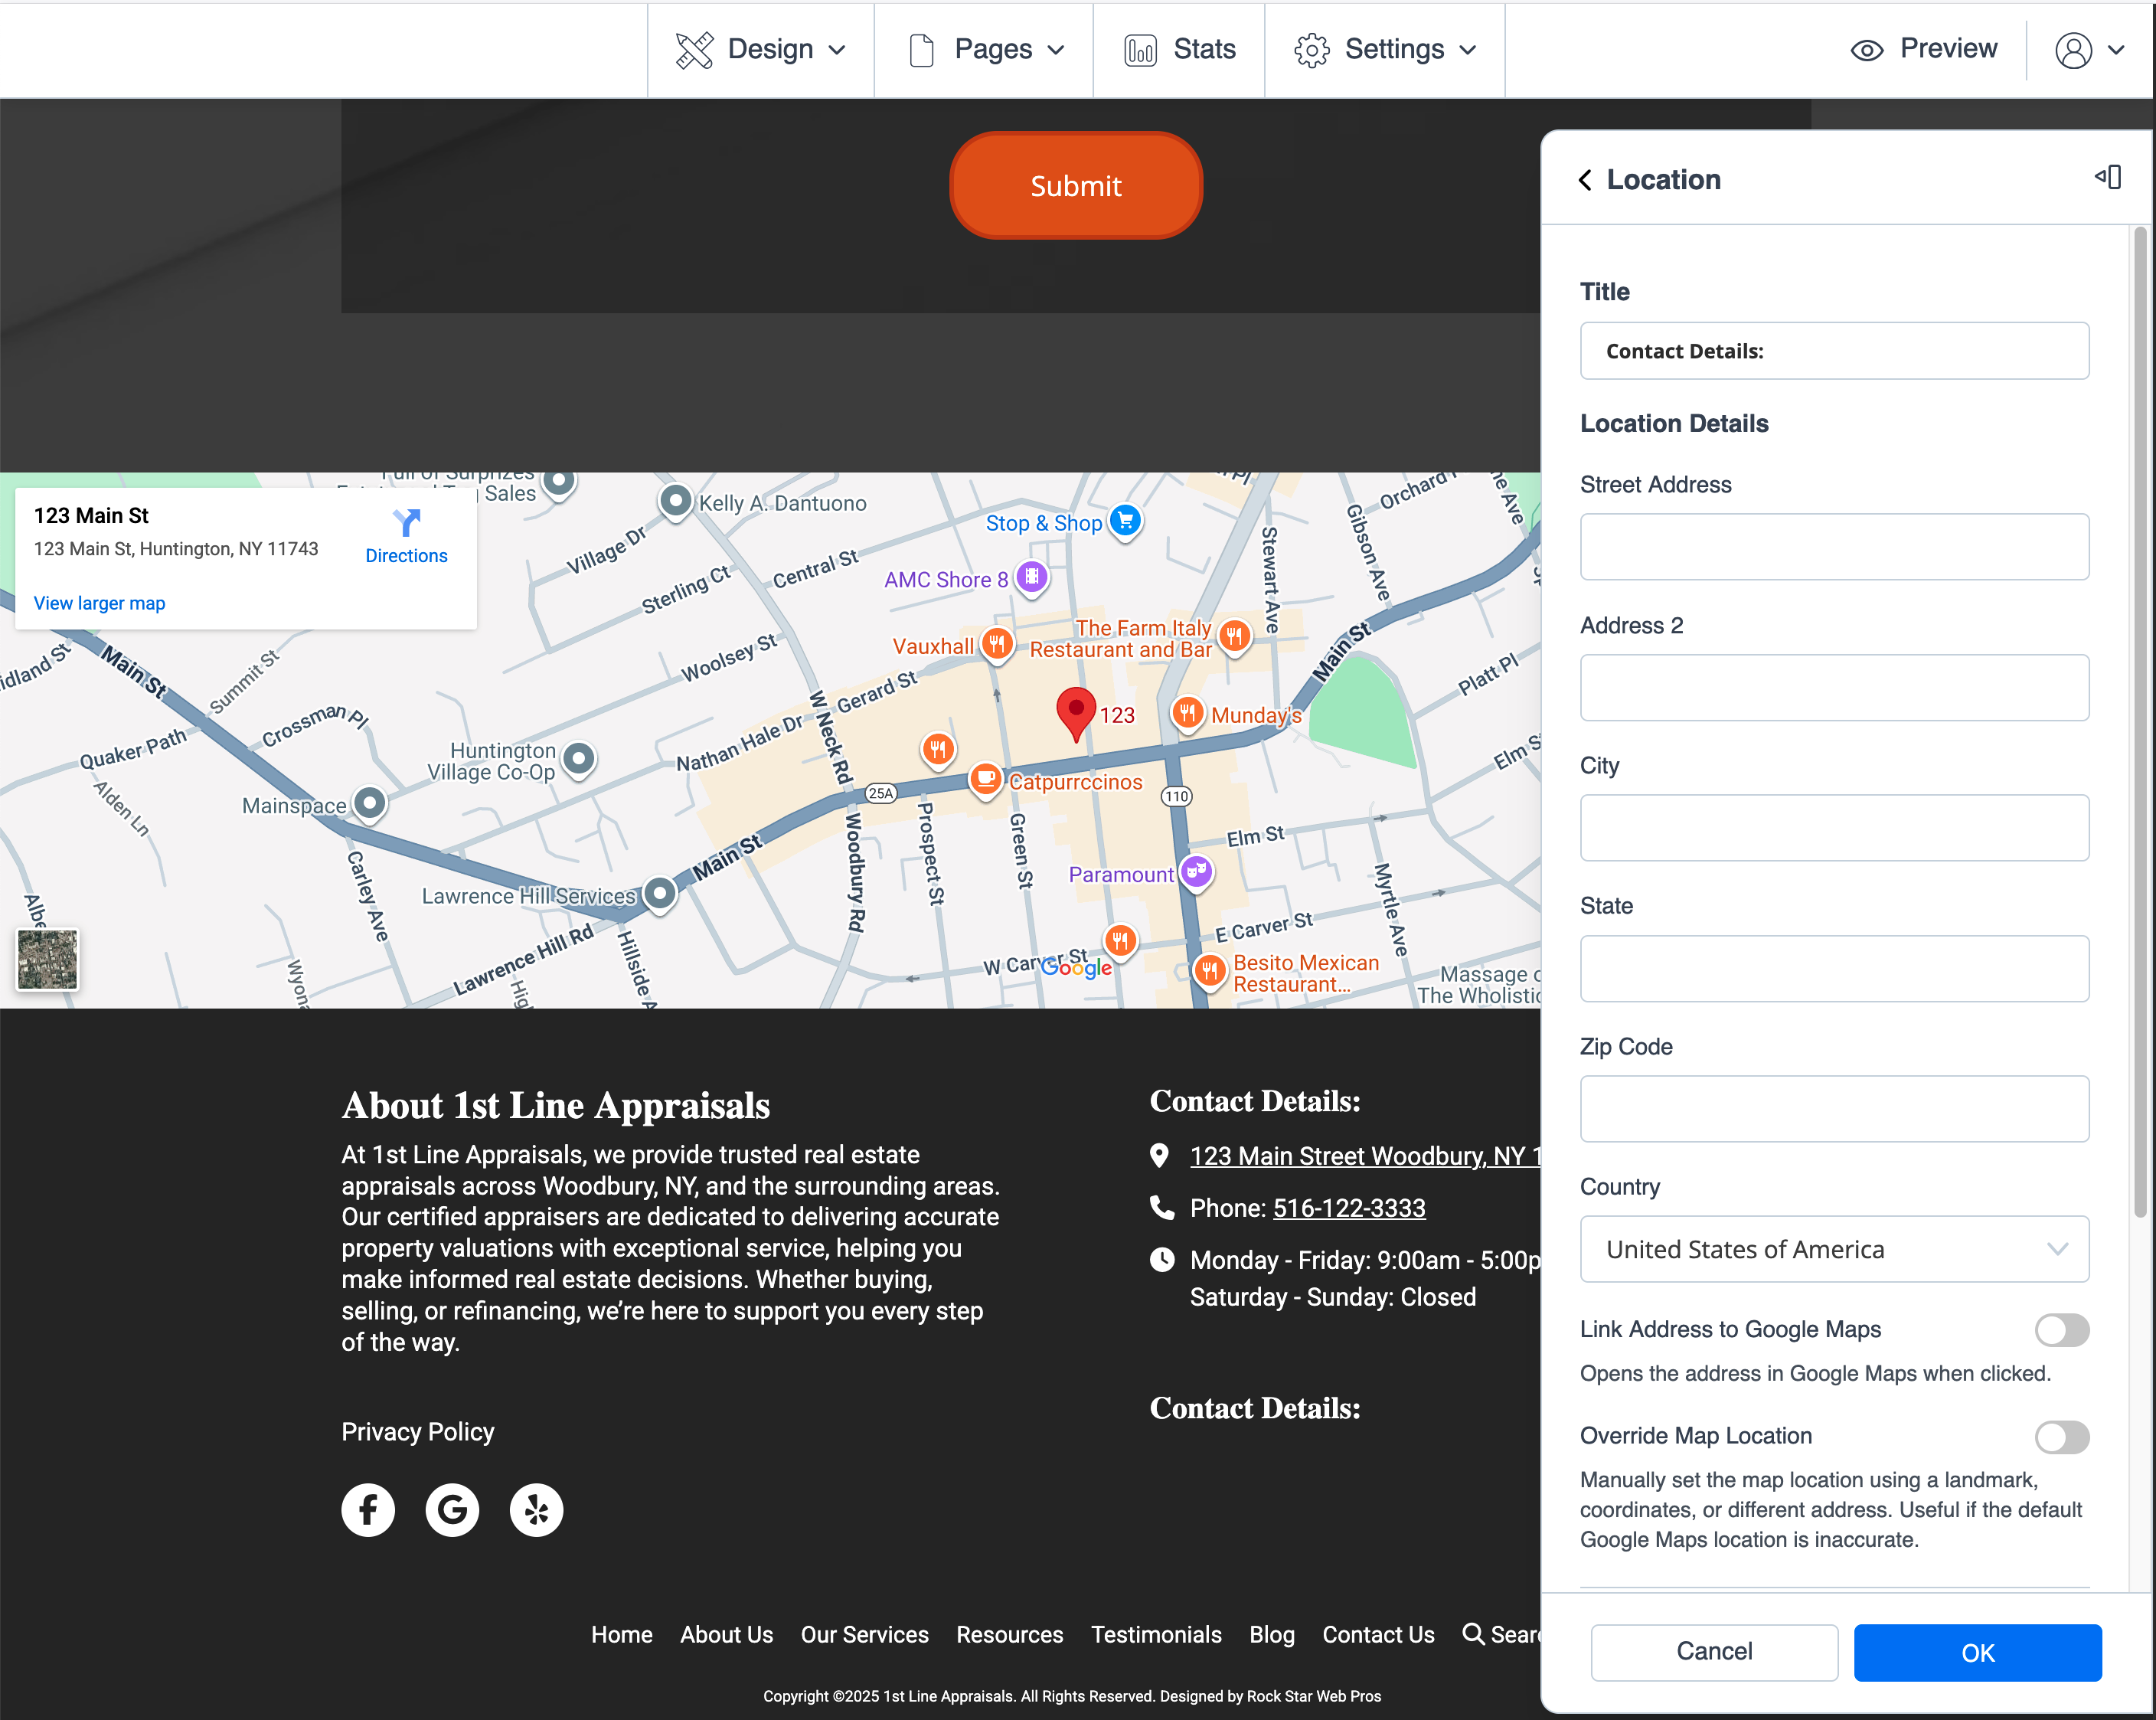The image size is (2156, 1720).
Task: Click the red 123 map pin
Action: pyautogui.click(x=1076, y=714)
